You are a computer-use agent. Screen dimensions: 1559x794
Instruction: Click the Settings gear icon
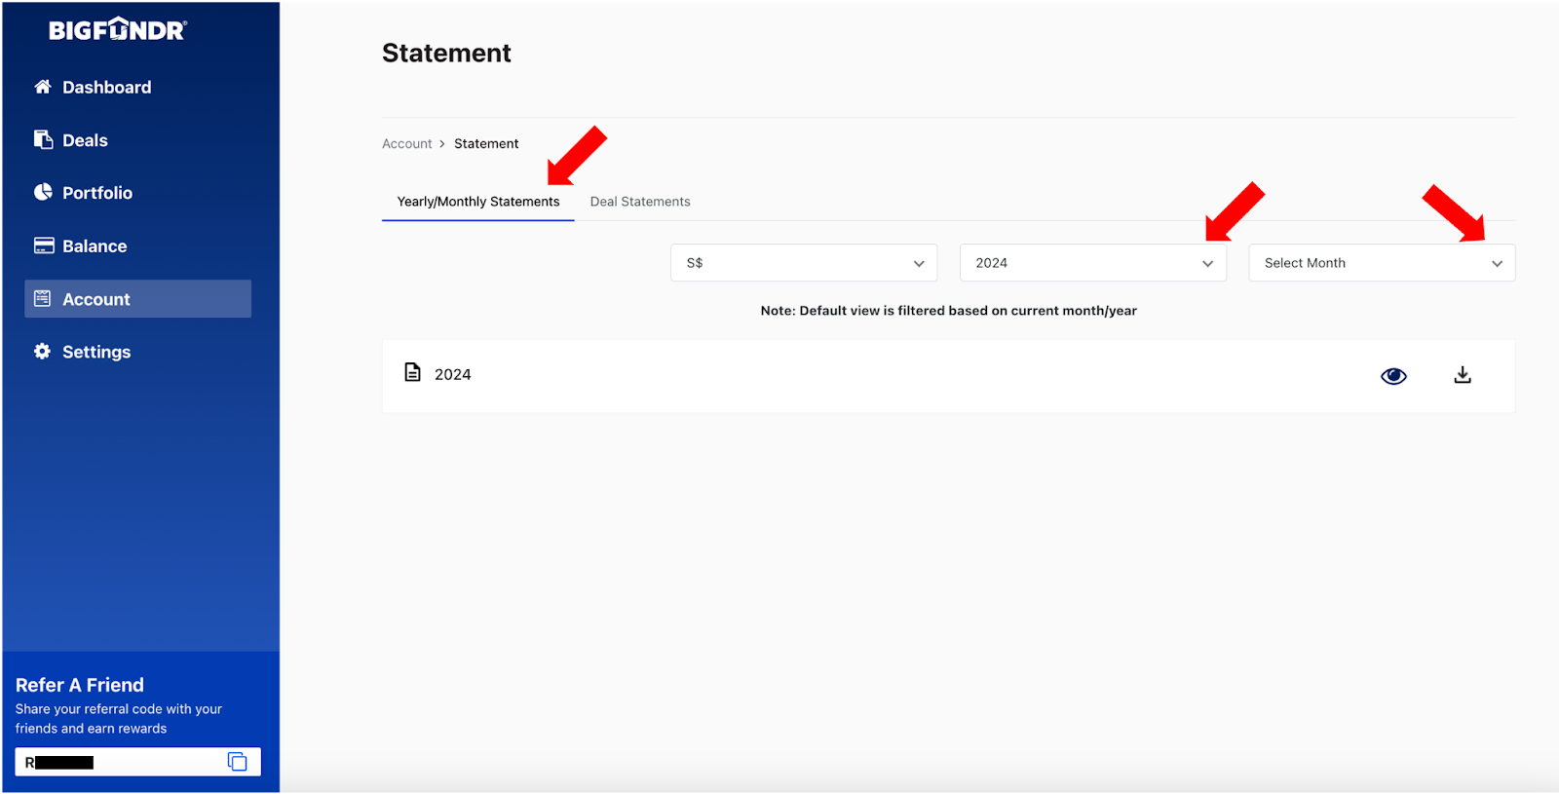42,351
